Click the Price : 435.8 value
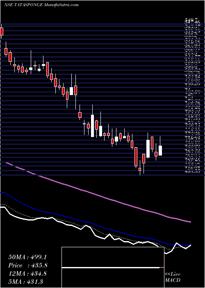 click(28, 265)
